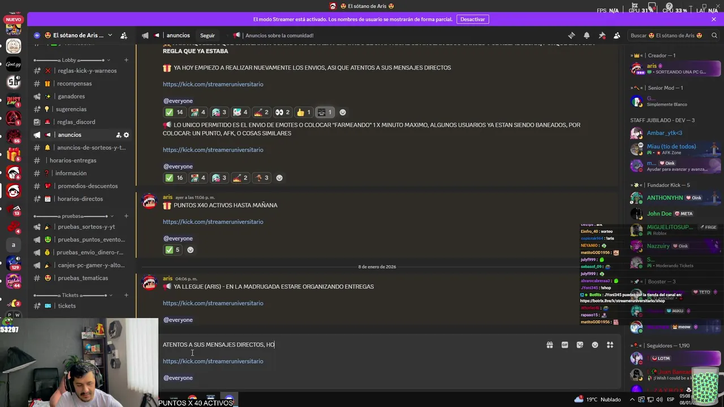This screenshot has height=407, width=724.
Task: Open kick link under YA HOY EMPIEZO message
Action: point(213,85)
